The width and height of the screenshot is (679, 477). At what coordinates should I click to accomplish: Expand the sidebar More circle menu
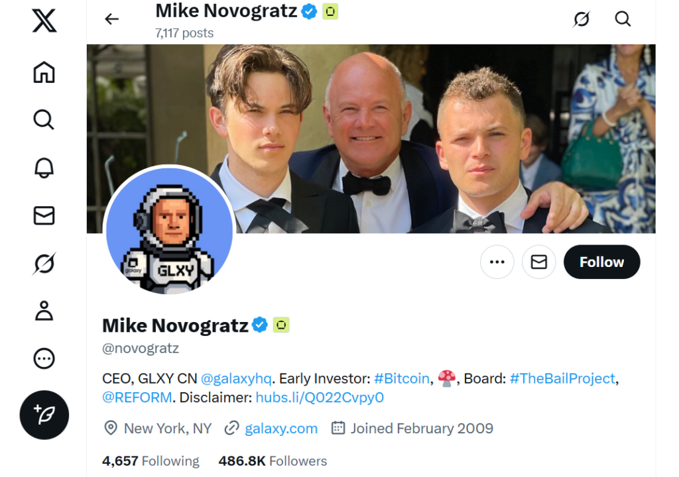tap(44, 358)
